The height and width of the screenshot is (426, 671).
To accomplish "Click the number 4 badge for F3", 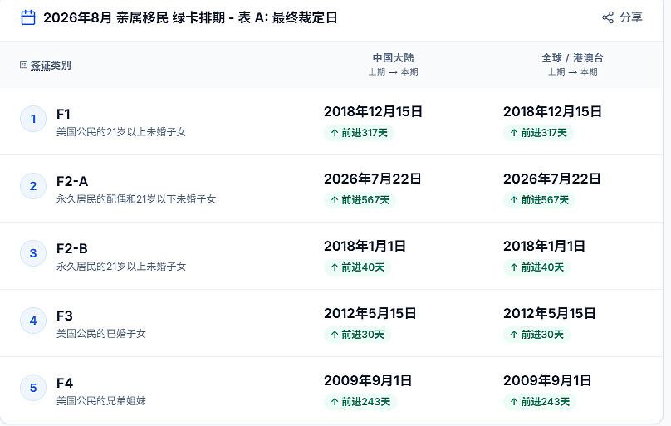I will click(x=33, y=321).
